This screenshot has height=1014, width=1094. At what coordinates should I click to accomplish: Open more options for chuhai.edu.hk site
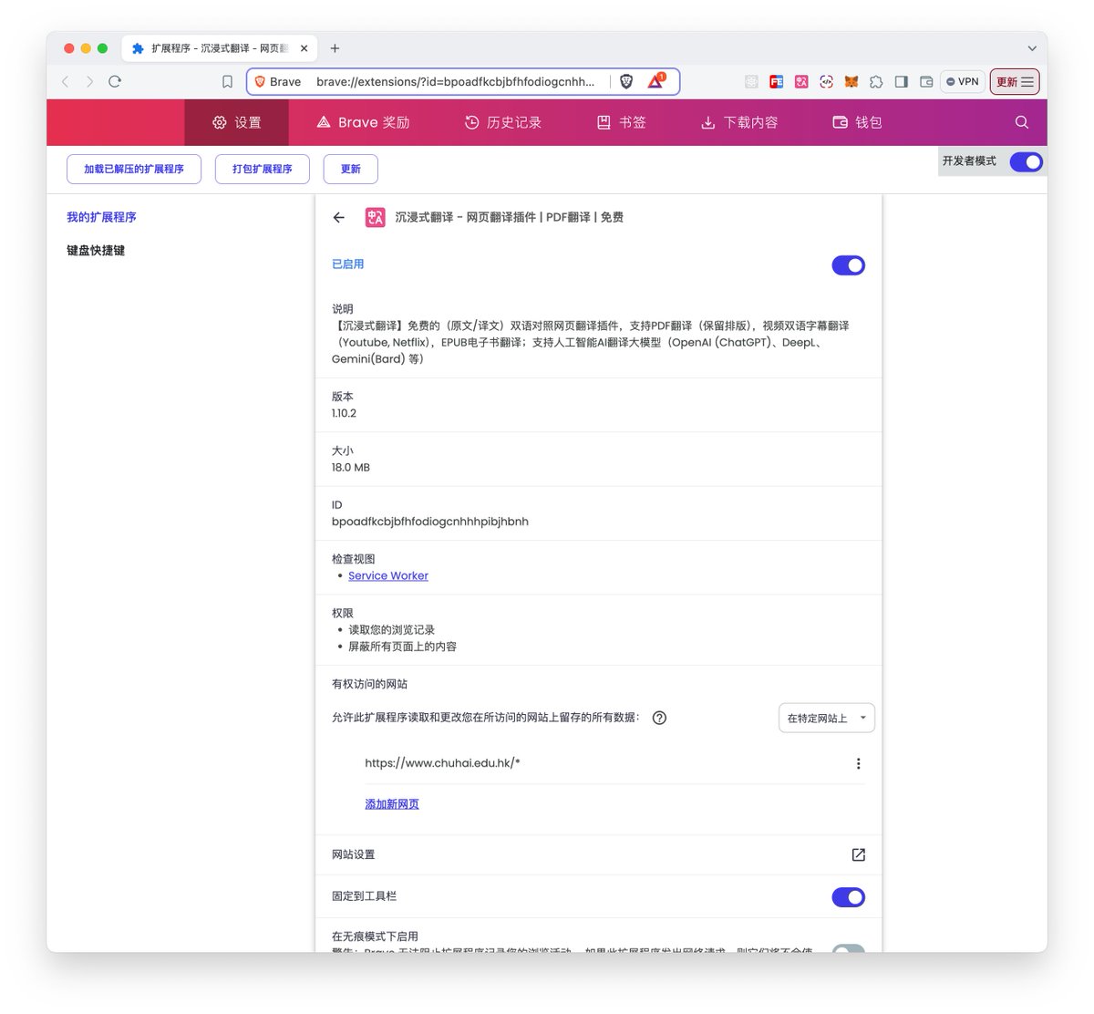pos(858,764)
